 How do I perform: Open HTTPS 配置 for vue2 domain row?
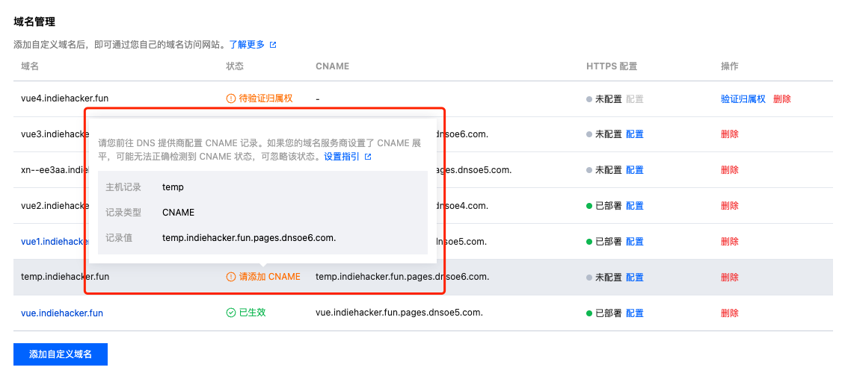tap(635, 206)
